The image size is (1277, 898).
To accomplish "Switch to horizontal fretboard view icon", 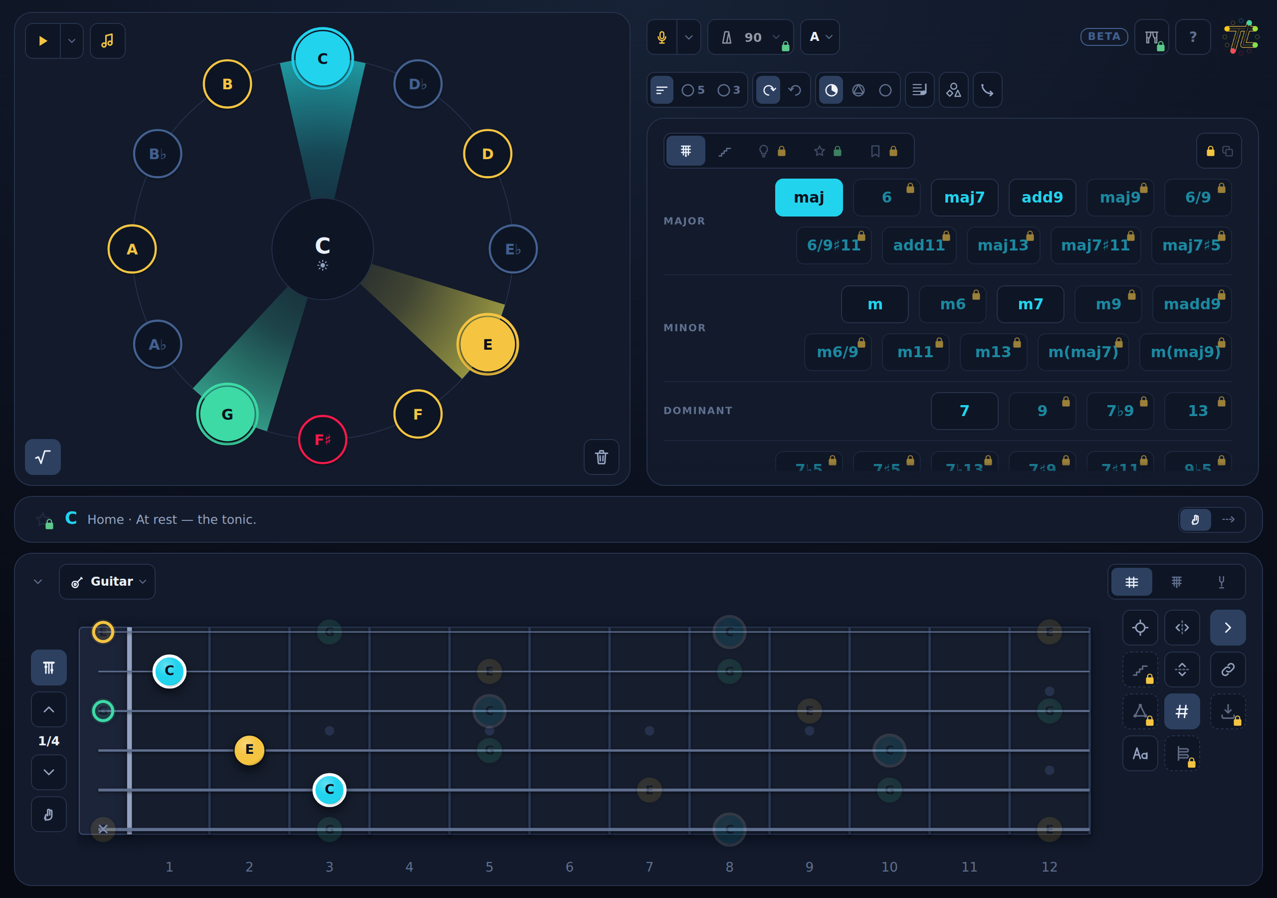I will coord(1132,582).
